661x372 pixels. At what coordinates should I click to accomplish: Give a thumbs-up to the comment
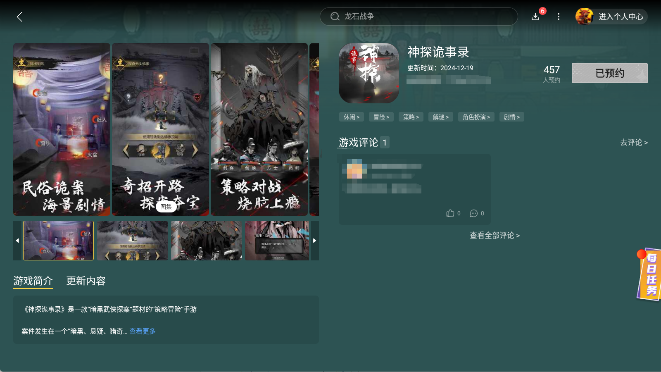point(450,213)
